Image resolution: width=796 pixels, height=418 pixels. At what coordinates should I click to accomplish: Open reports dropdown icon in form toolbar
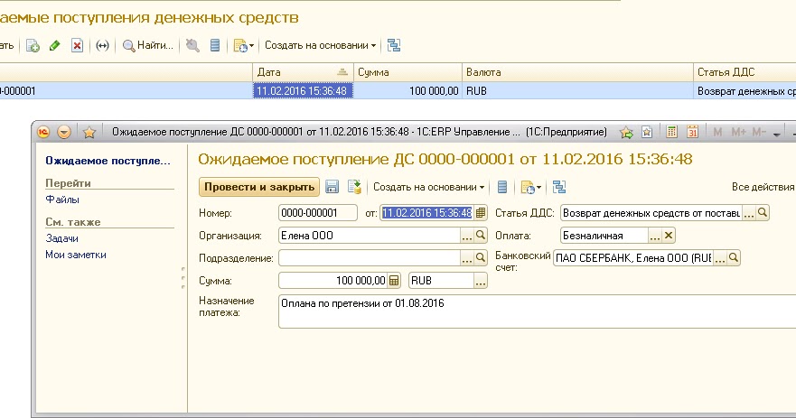click(x=531, y=187)
